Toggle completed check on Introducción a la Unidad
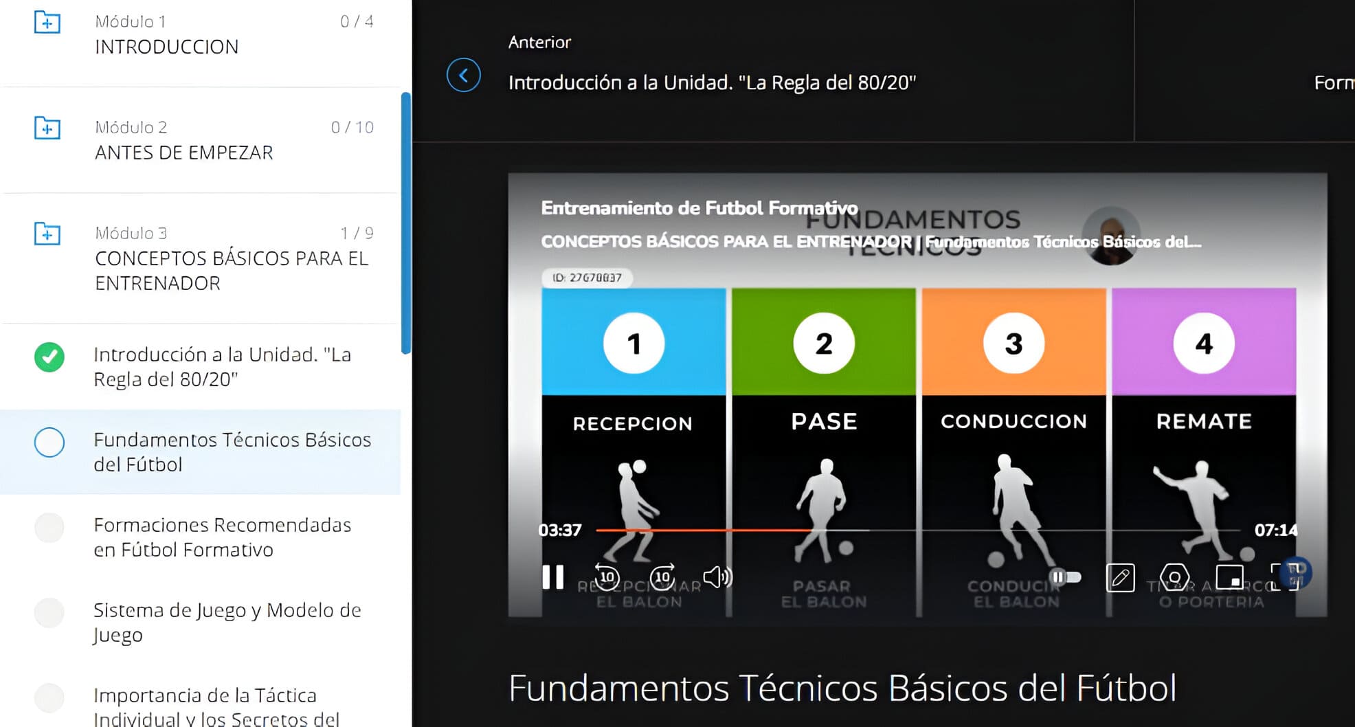The height and width of the screenshot is (727, 1355). click(49, 357)
